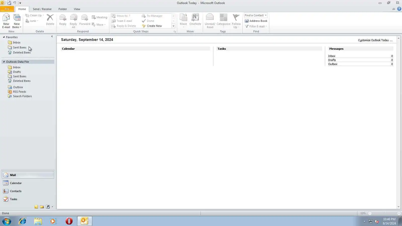Click the Move icon in ribbon

(x=183, y=21)
